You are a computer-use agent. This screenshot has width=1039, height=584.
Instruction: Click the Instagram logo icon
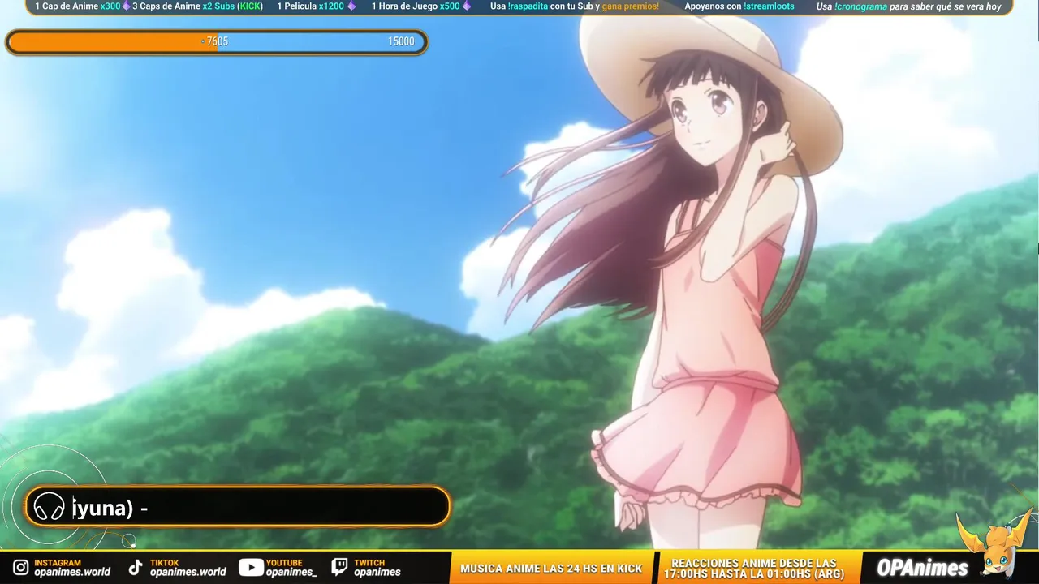pos(20,568)
